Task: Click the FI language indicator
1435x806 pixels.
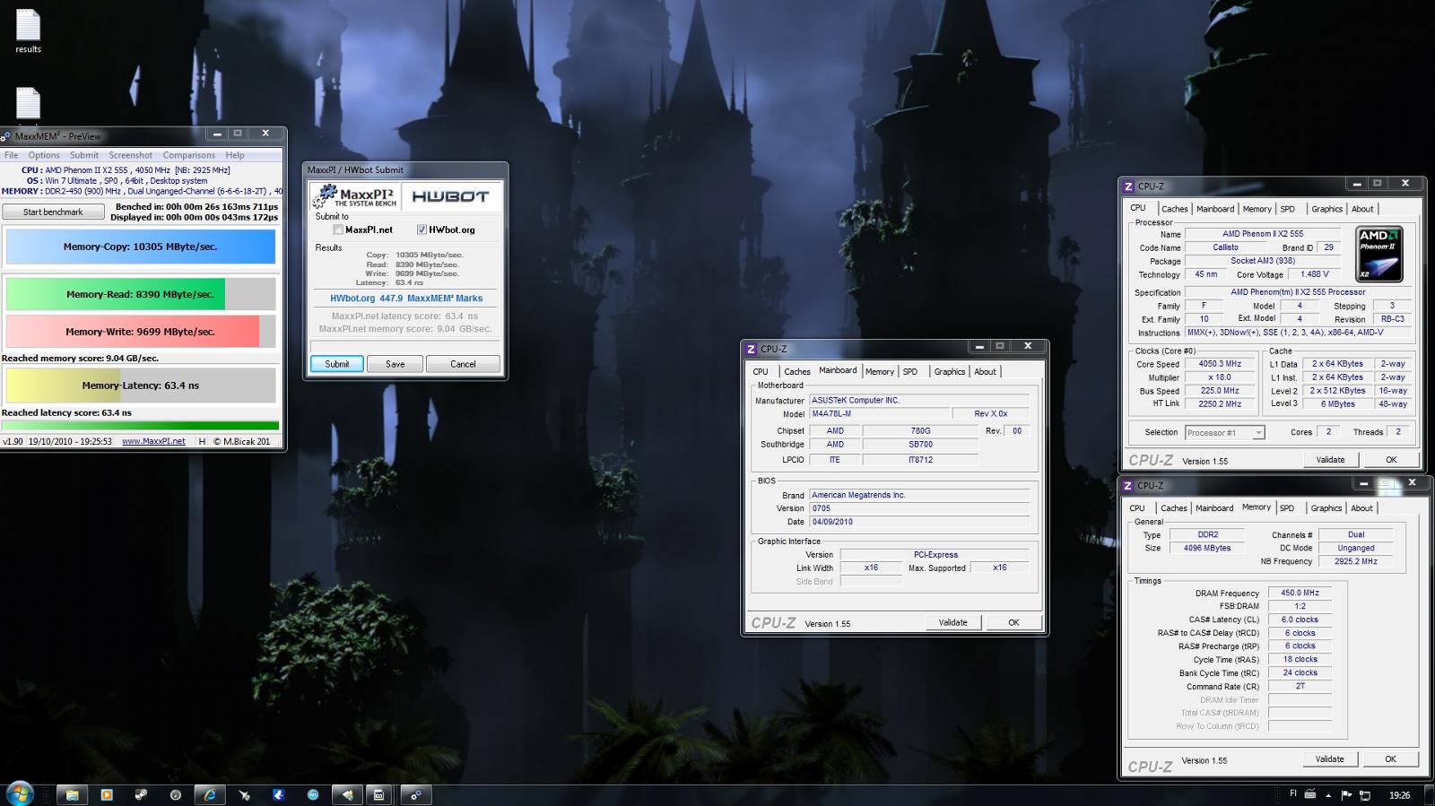Action: [x=1293, y=793]
